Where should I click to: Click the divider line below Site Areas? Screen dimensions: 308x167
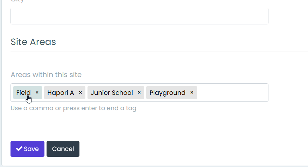tap(159, 52)
